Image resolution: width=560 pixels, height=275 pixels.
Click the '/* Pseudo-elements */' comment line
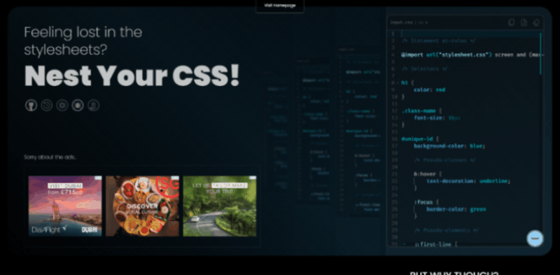446,230
